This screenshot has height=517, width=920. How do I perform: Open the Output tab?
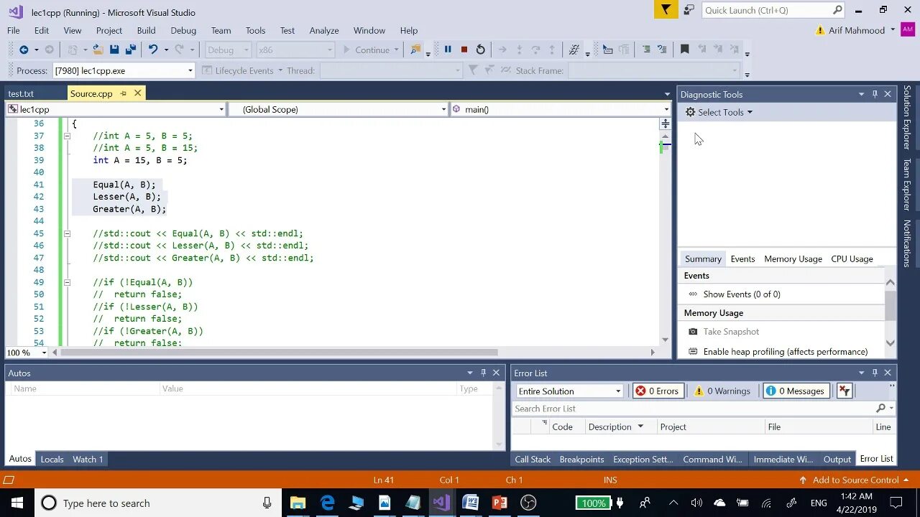tap(837, 459)
